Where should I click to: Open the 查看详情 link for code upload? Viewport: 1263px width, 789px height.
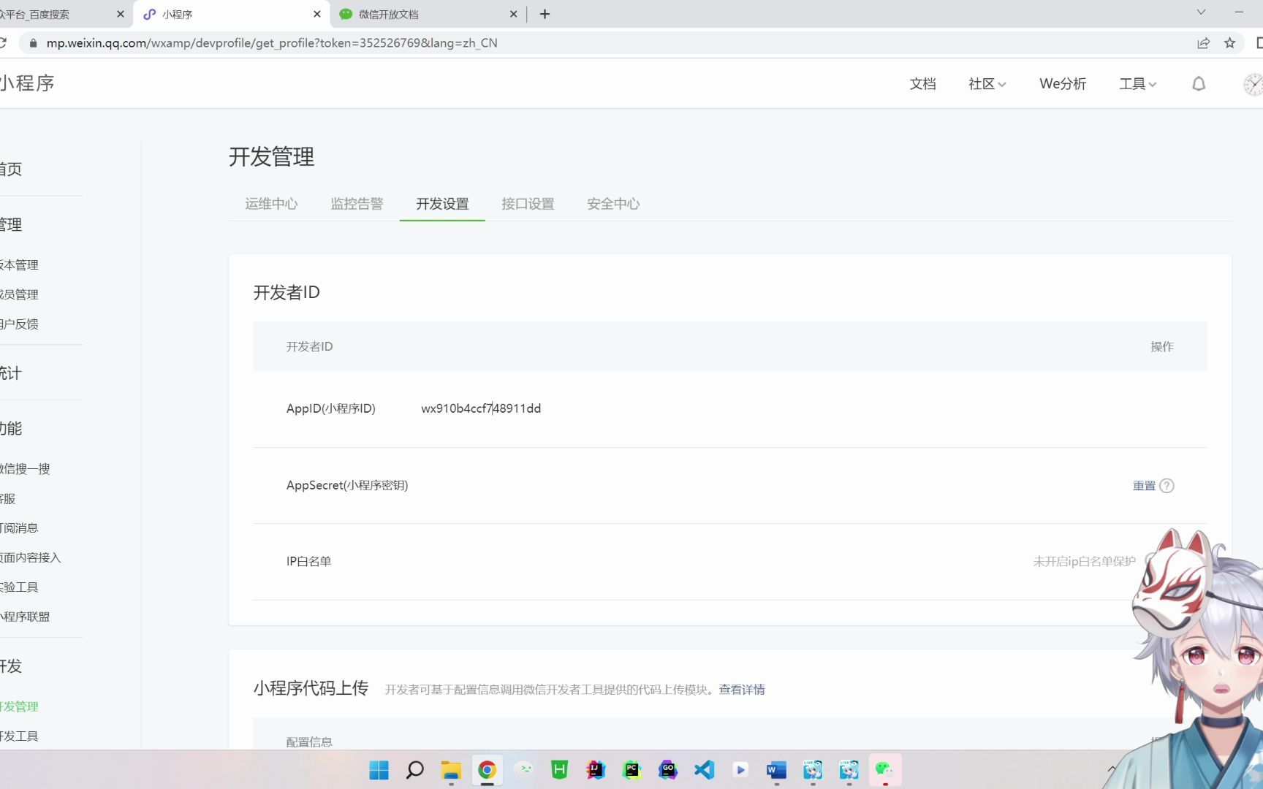(x=741, y=689)
